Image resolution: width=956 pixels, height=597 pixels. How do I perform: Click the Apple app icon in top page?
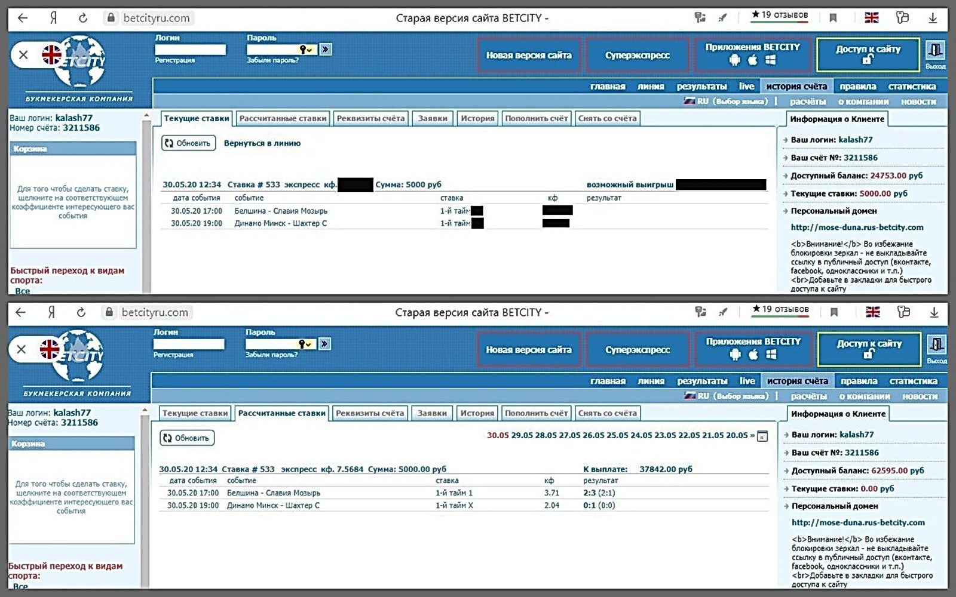[x=753, y=60]
